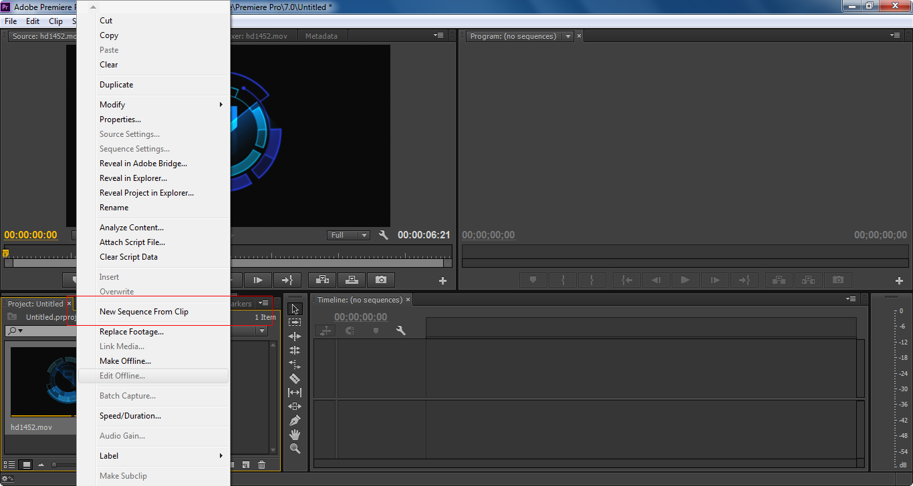Choose New Sequence From Clip
This screenshot has height=486, width=913.
coord(153,312)
